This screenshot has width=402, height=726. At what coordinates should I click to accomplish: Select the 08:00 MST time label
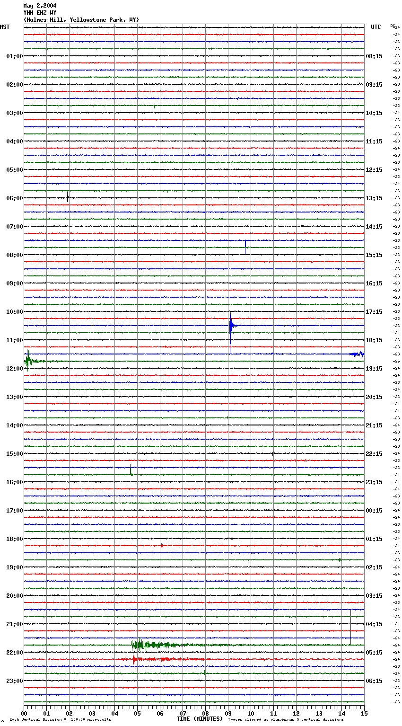point(15,255)
